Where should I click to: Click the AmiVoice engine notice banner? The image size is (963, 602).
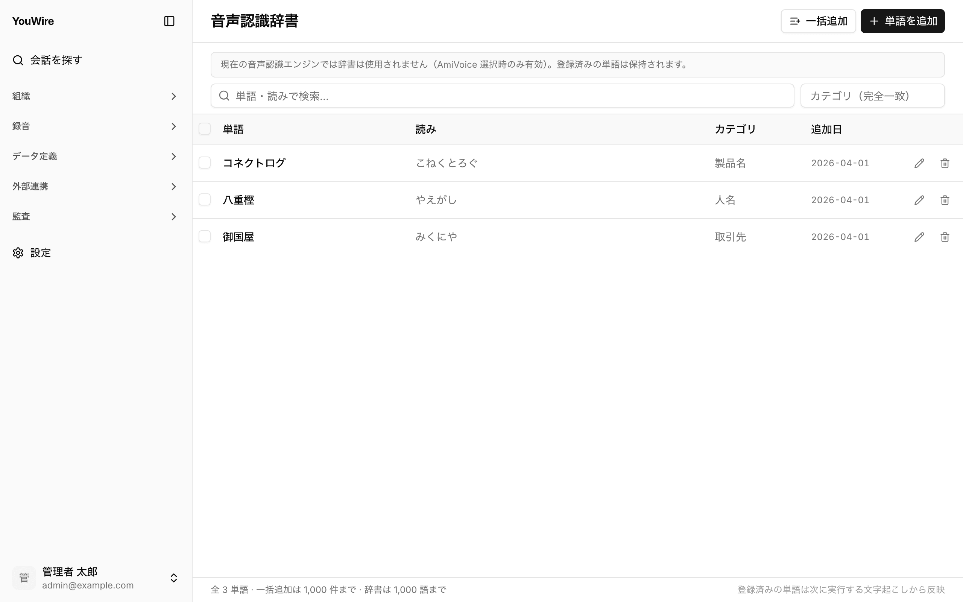click(577, 64)
